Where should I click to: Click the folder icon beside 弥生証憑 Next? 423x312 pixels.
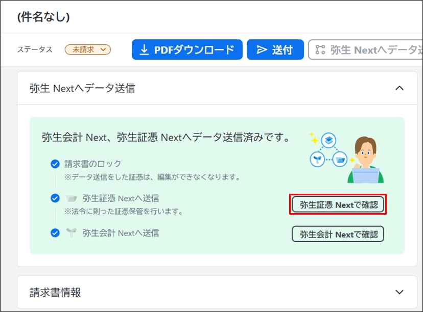pyautogui.click(x=72, y=198)
